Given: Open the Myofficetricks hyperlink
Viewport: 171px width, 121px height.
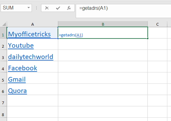Looking at the screenshot, I should [x=29, y=34].
